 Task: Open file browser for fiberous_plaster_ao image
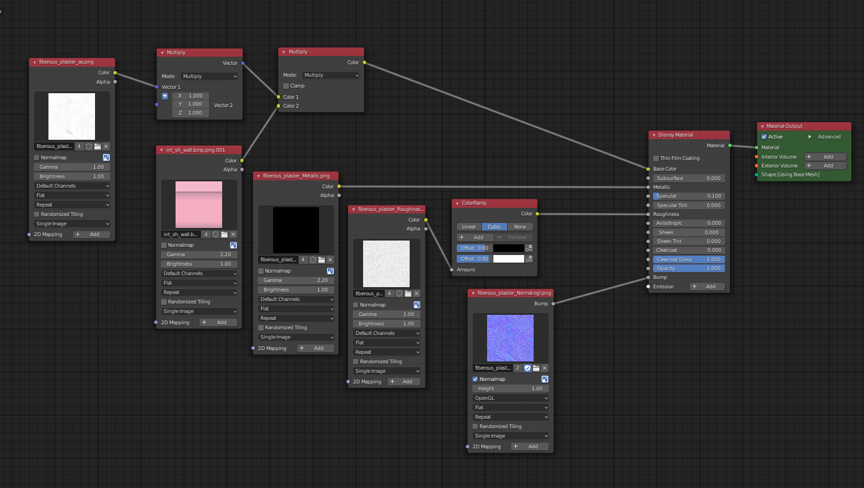(x=98, y=146)
